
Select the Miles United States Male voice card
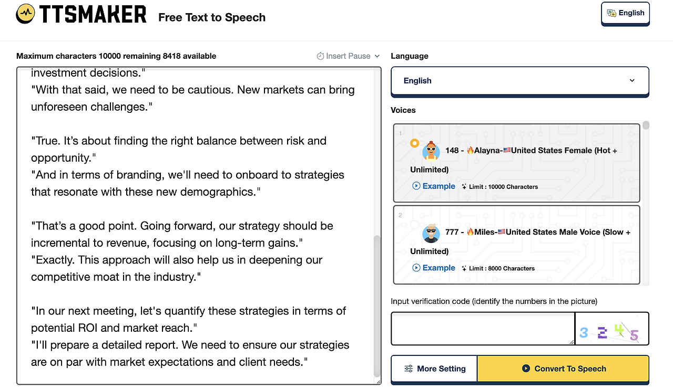[516, 244]
